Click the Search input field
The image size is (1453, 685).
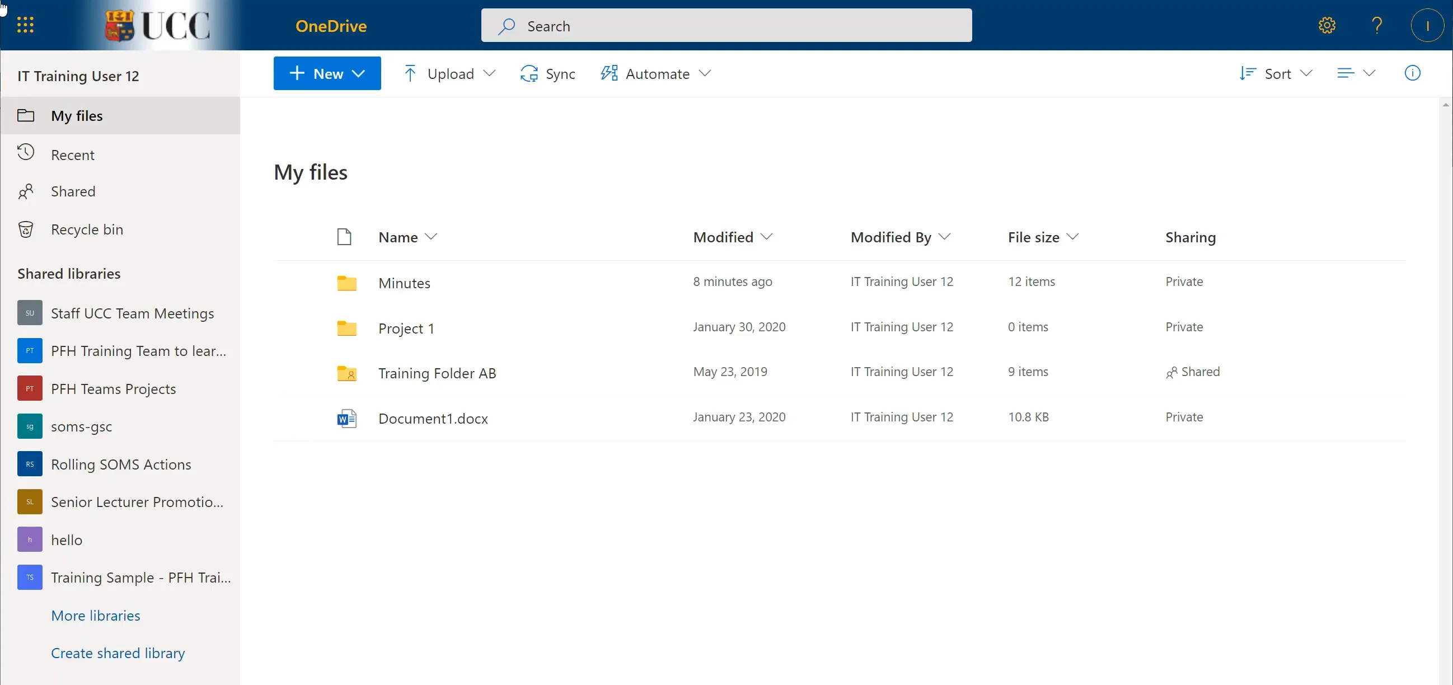[x=726, y=25]
